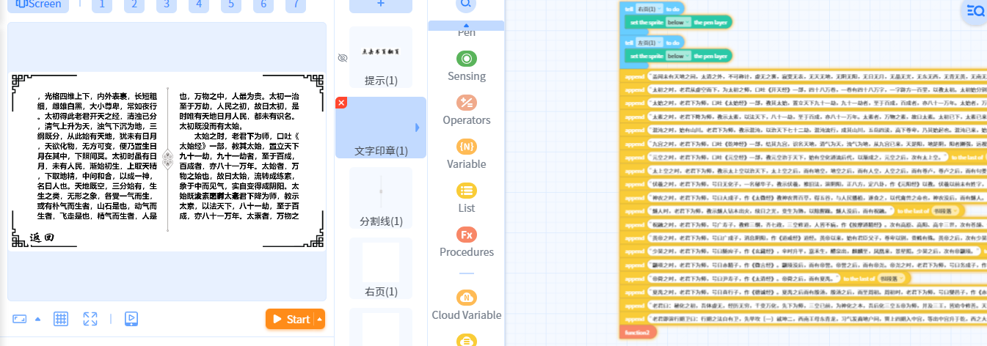The height and width of the screenshot is (346, 987).
Task: Open the stage size options arrow
Action: pos(37,320)
